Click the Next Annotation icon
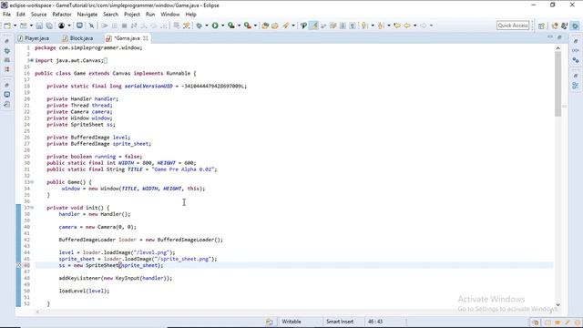The image size is (583, 328). click(364, 26)
